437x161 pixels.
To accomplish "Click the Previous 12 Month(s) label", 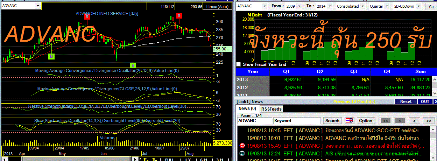I will click(x=354, y=101).
